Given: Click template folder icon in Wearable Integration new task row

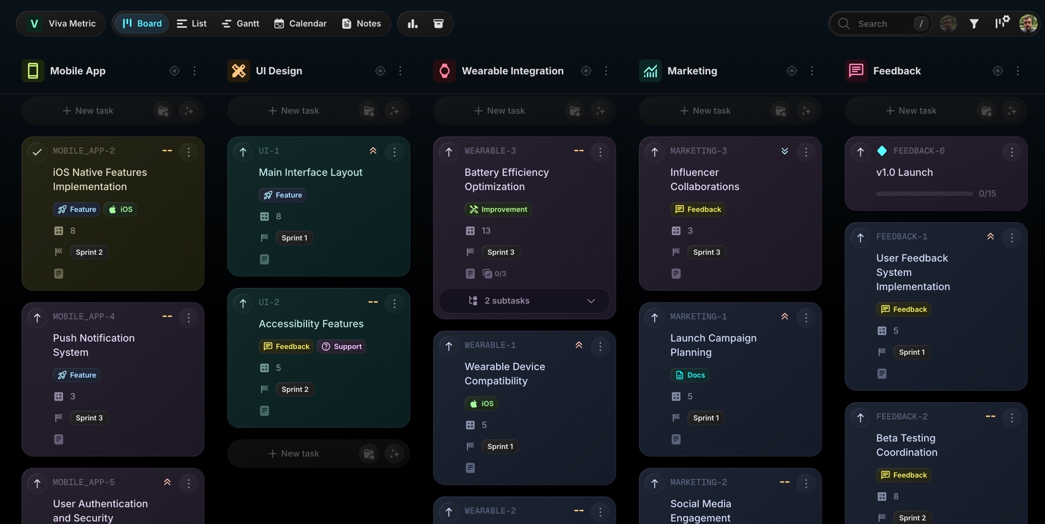Looking at the screenshot, I should (575, 111).
